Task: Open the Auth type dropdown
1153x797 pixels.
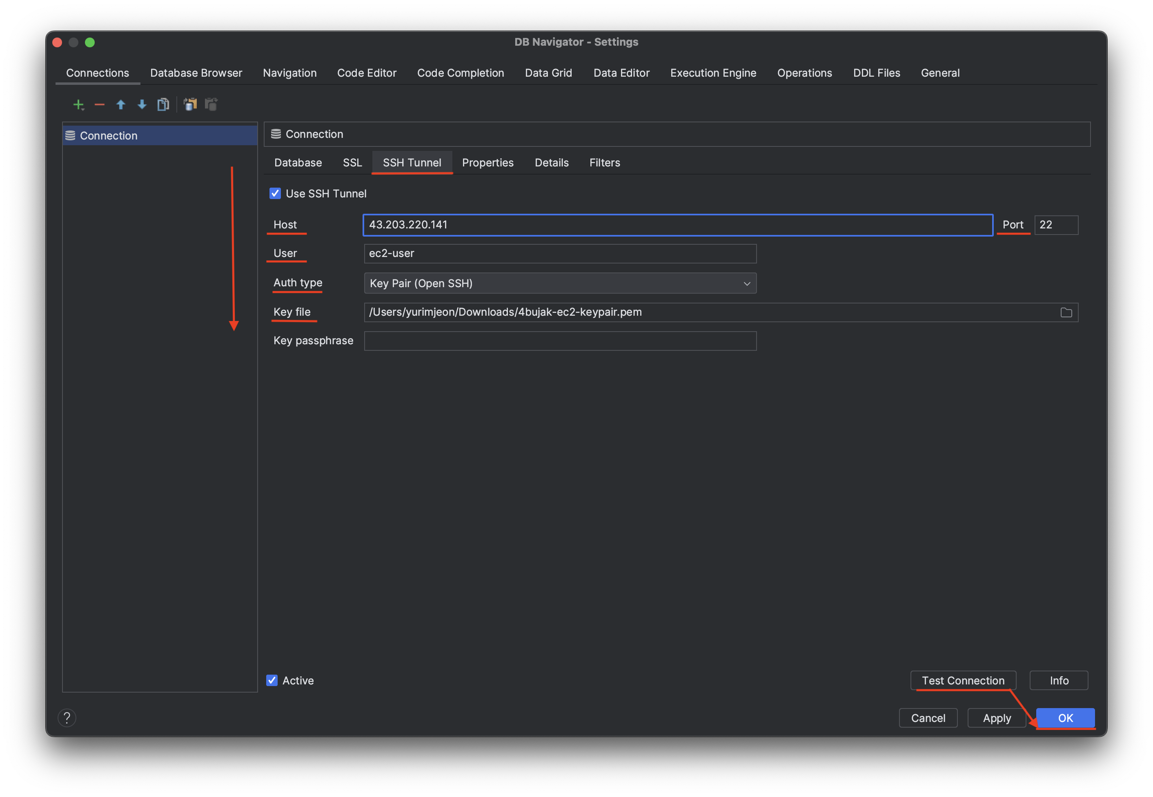Action: (x=560, y=283)
